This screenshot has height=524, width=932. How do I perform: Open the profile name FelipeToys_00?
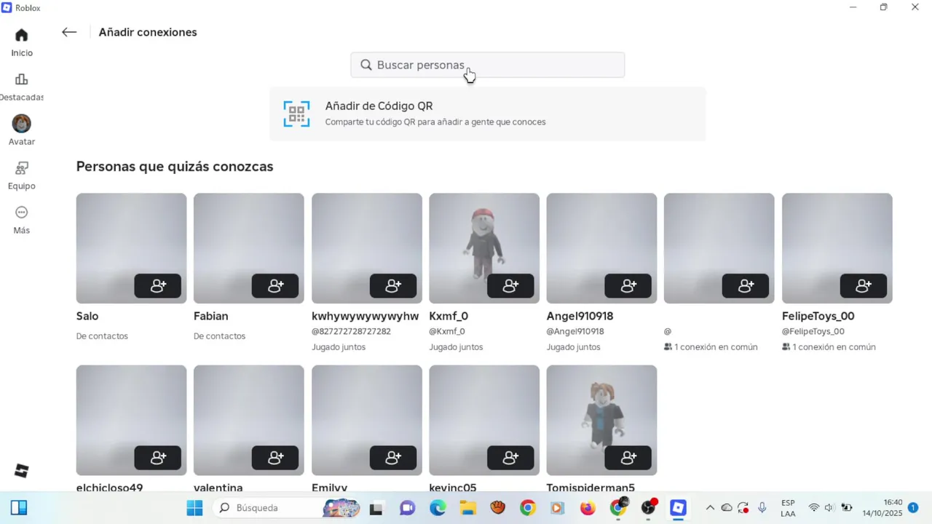tap(818, 316)
